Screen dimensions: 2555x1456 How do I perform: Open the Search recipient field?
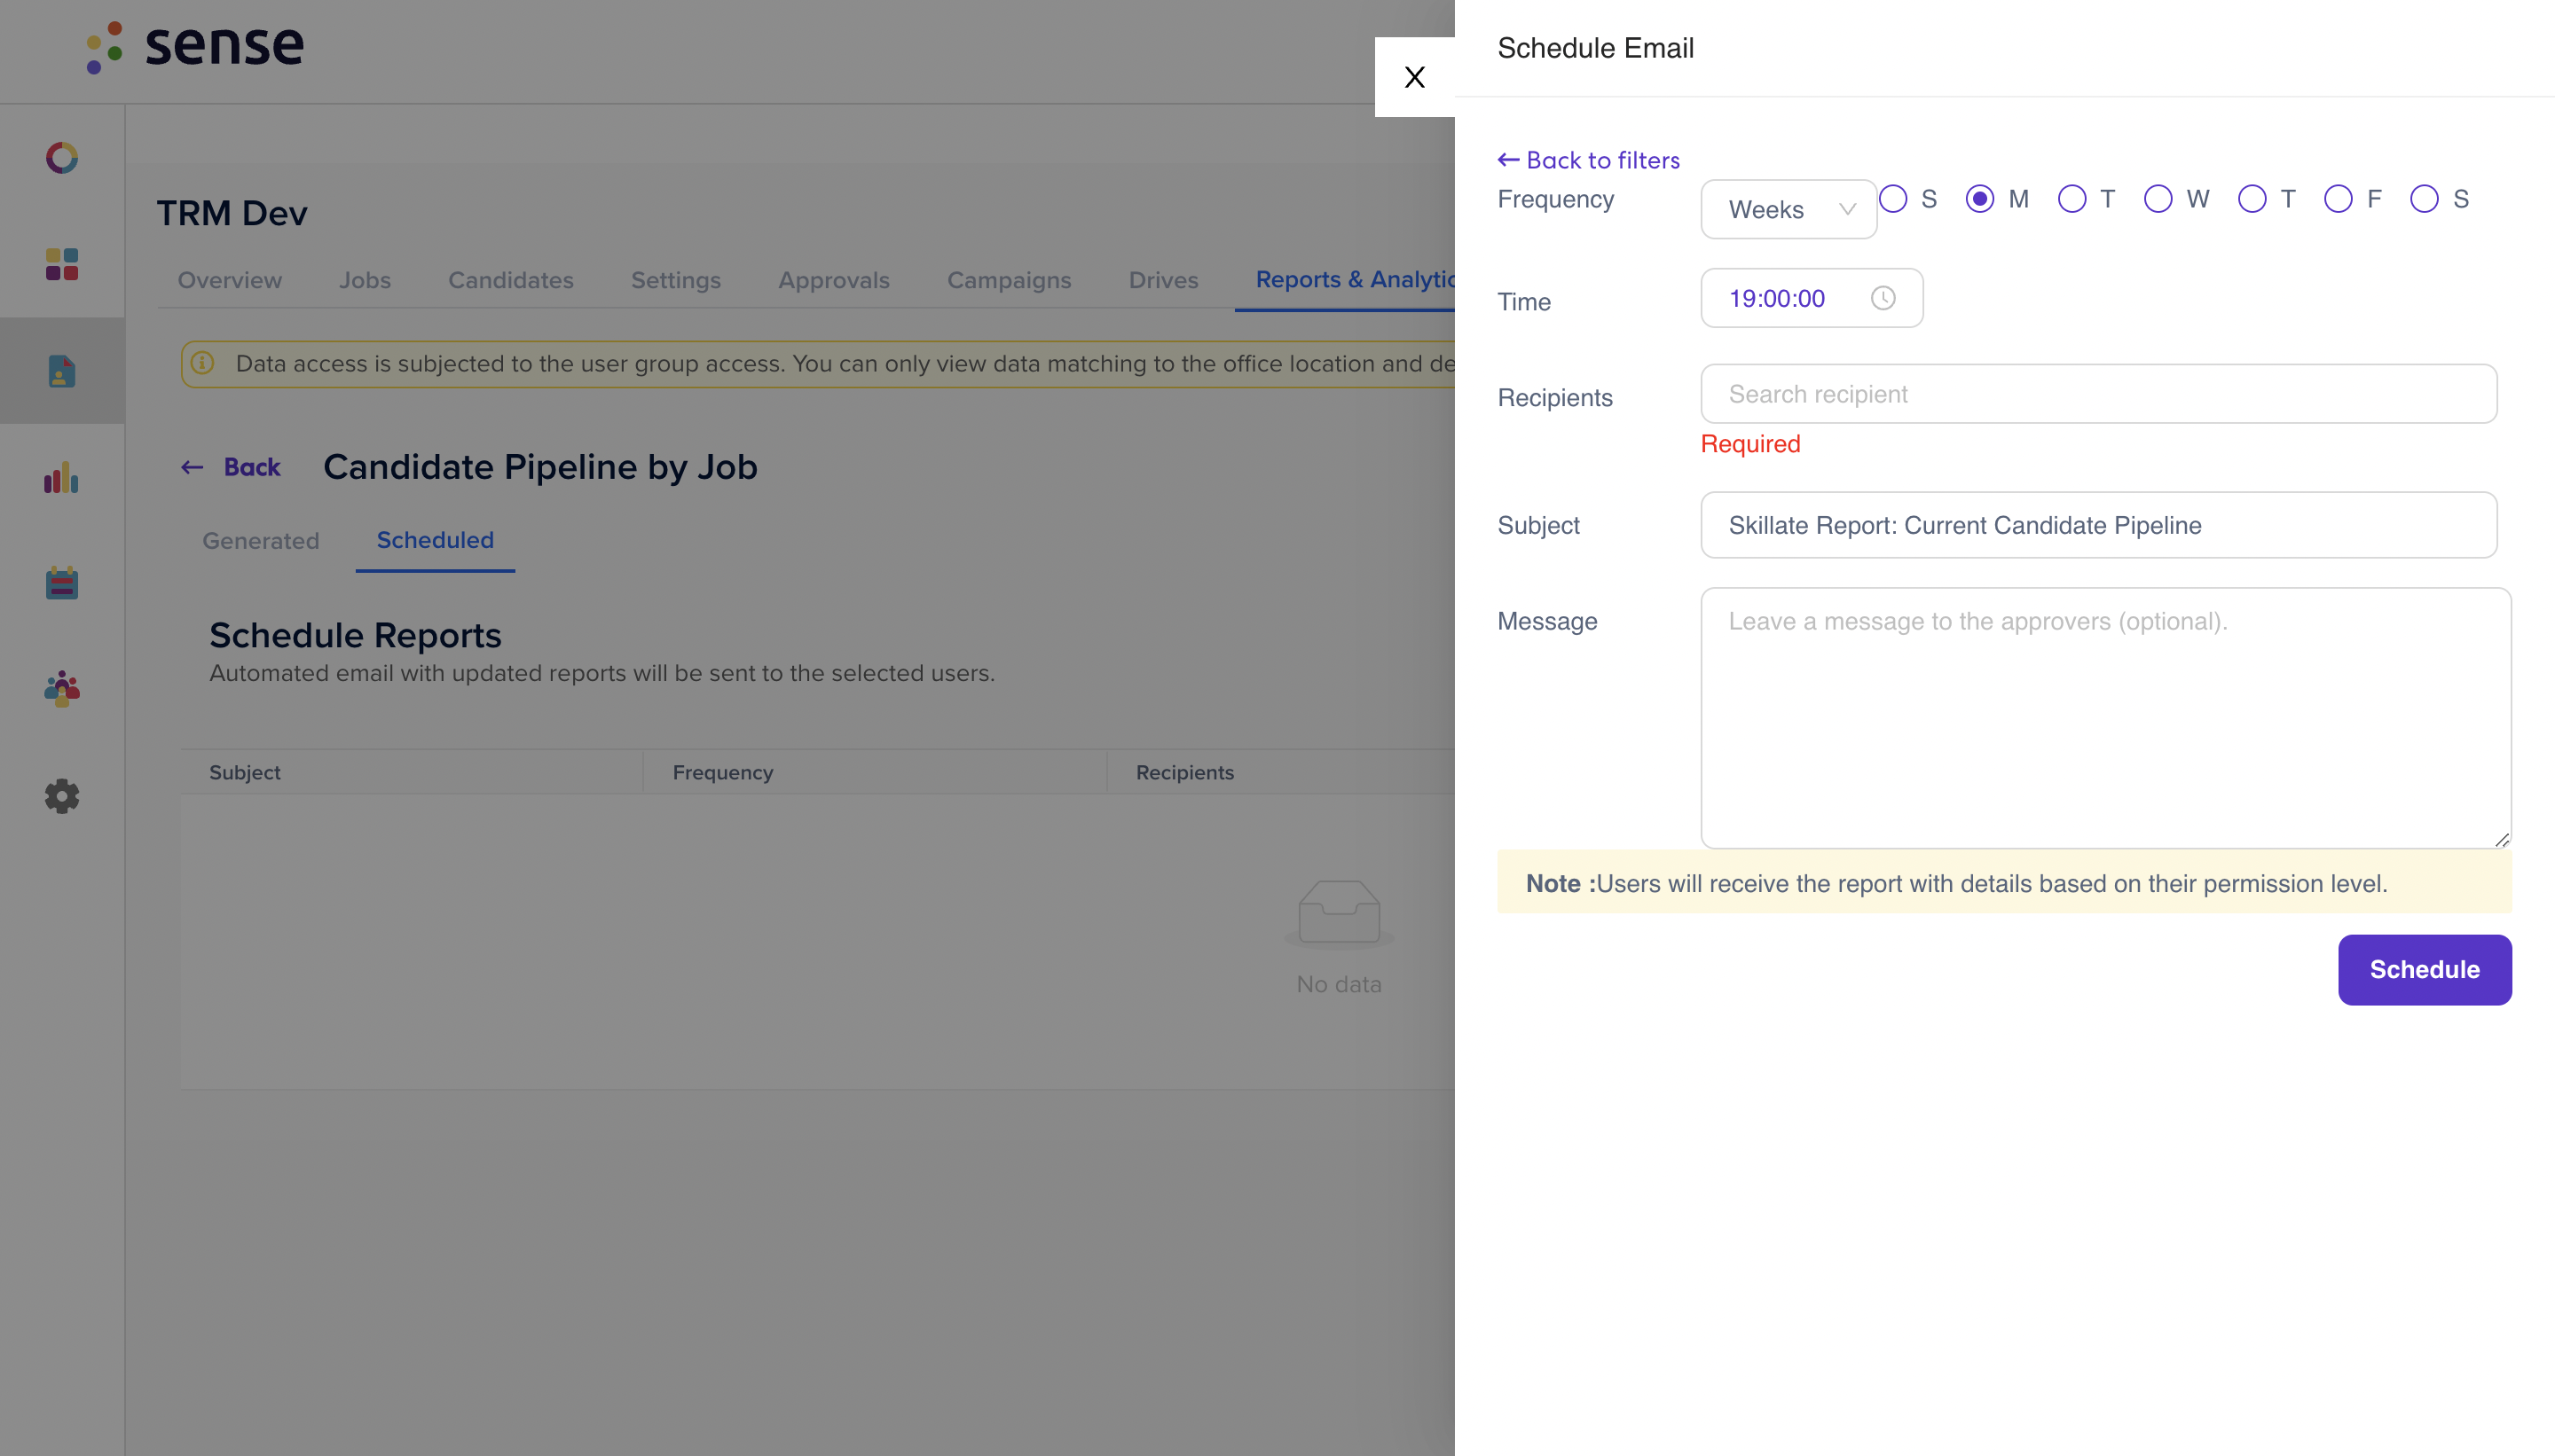point(2099,394)
